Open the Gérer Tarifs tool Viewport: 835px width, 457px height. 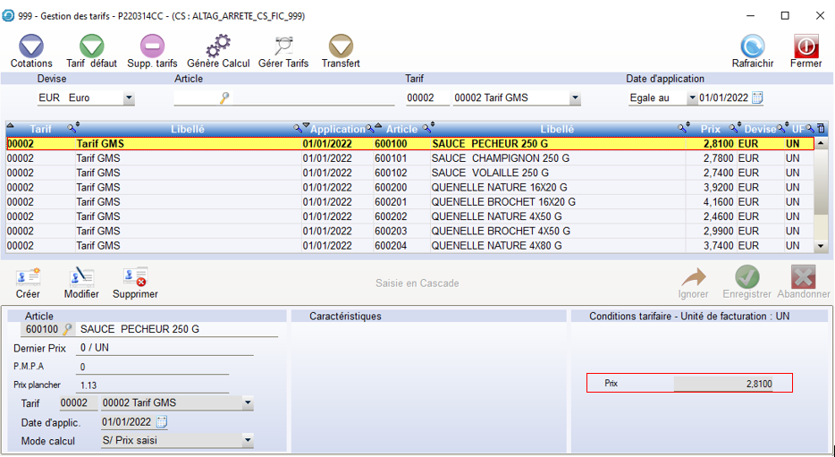click(283, 47)
